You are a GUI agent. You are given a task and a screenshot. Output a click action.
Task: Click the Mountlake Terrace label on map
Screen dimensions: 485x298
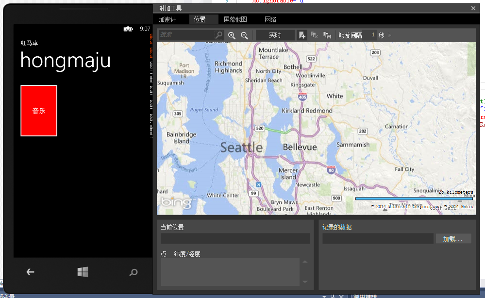[273, 53]
